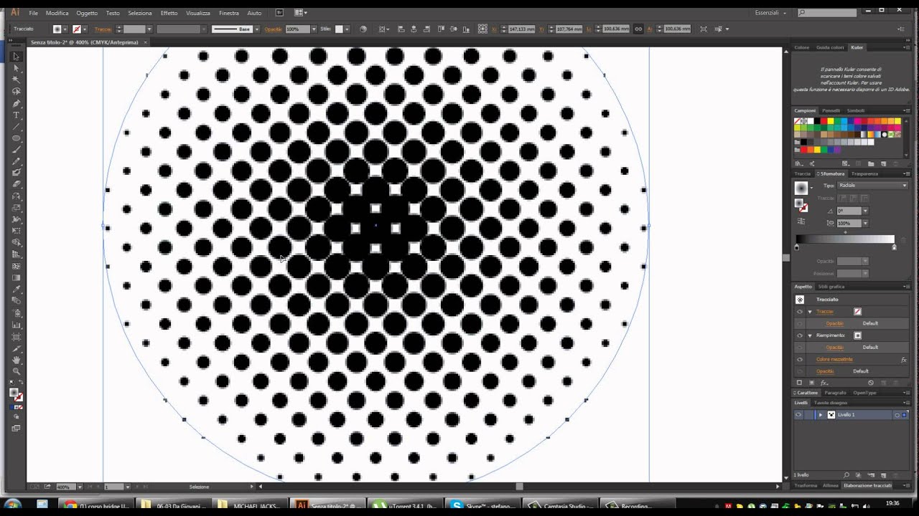Viewport: 919px width, 516px height.
Task: Toggle visibility of Colore mezzetinte effect
Action: pos(799,359)
